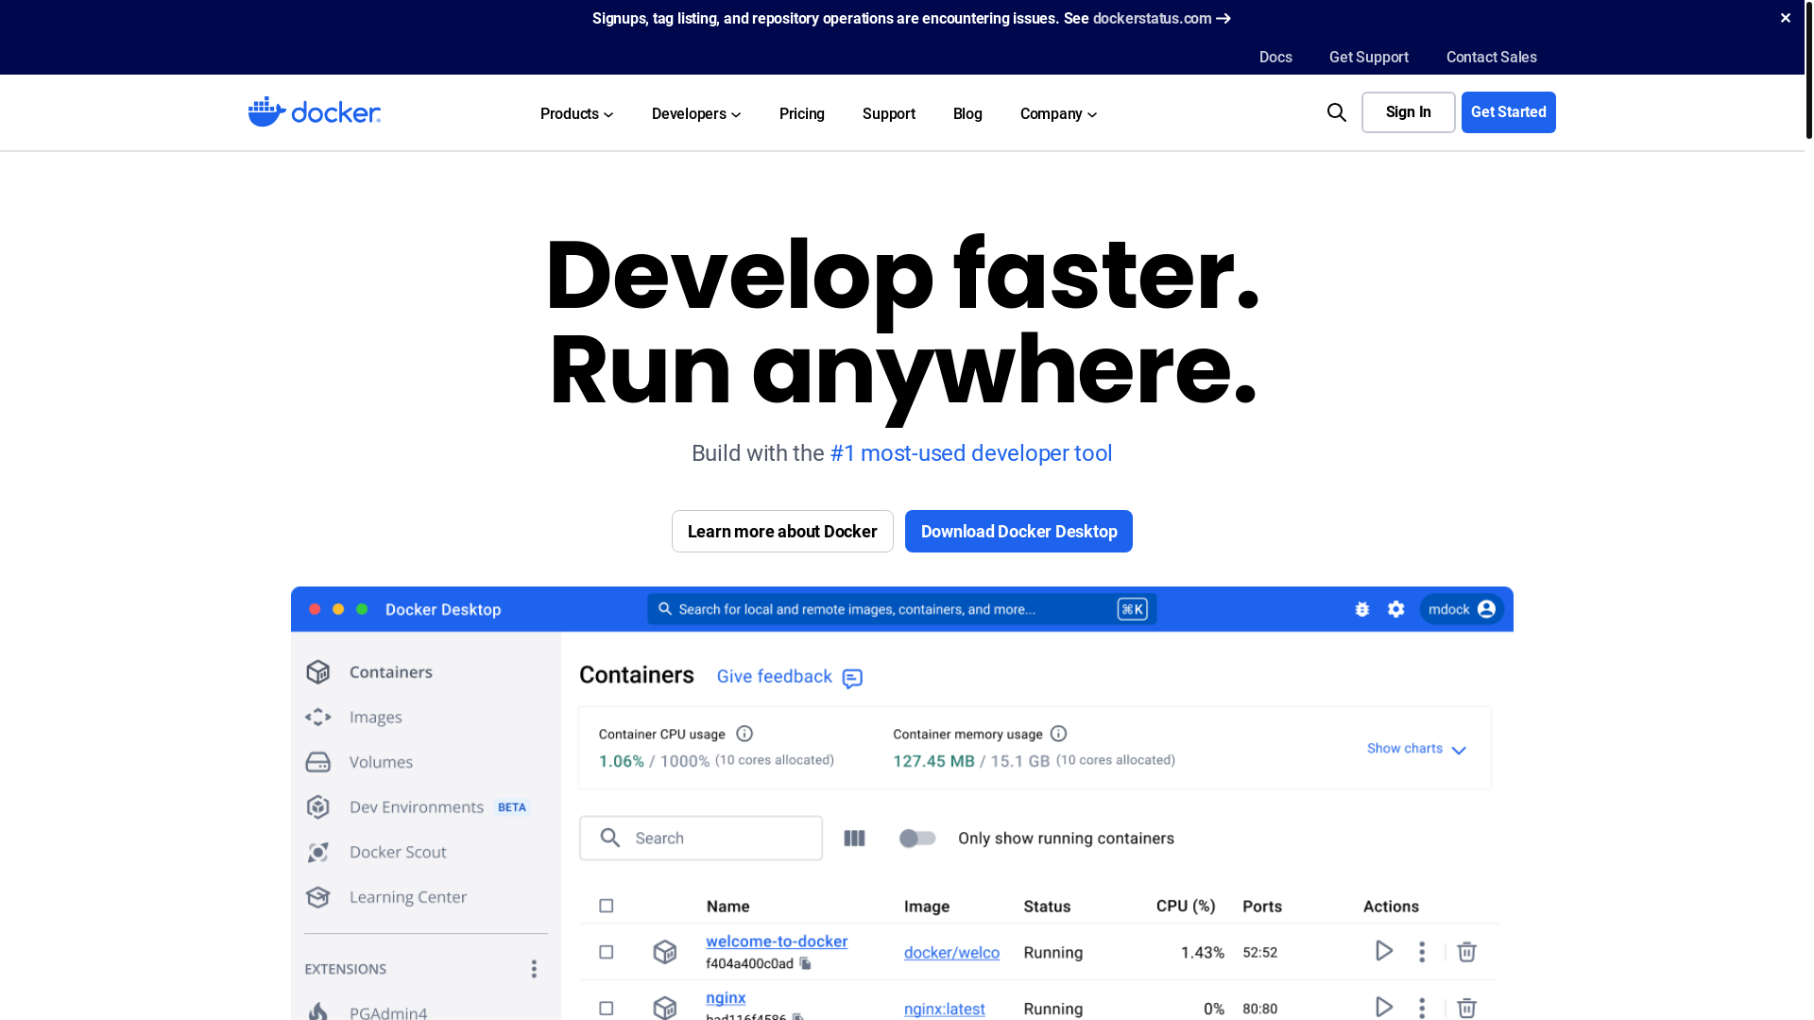Expand the Developers menu
This screenshot has height=1020, width=1814.
click(696, 114)
